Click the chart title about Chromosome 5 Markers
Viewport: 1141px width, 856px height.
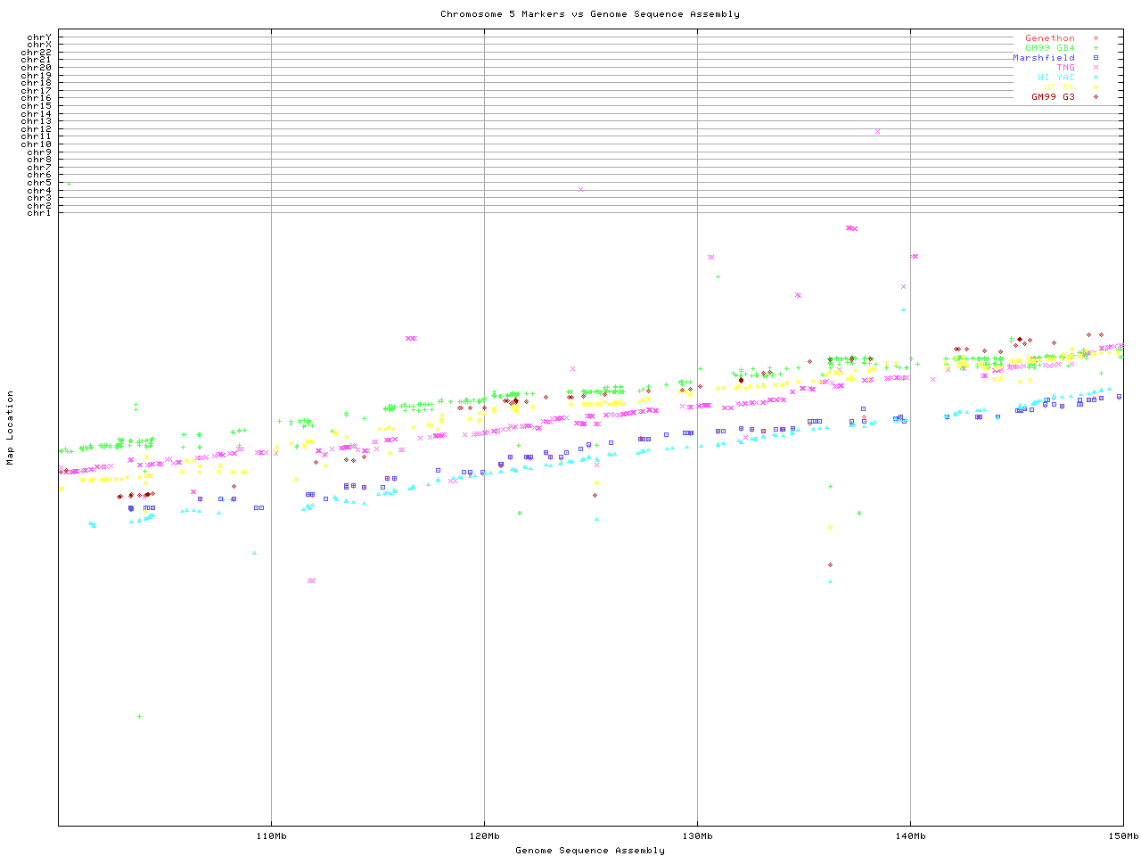[589, 14]
